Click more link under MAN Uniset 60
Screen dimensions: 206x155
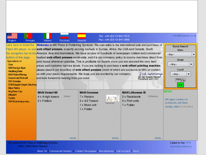click(74, 138)
